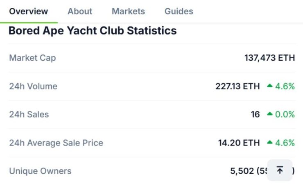The width and height of the screenshot is (303, 184).
Task: Click the green up arrow beside 24h Volume
Action: coord(269,86)
